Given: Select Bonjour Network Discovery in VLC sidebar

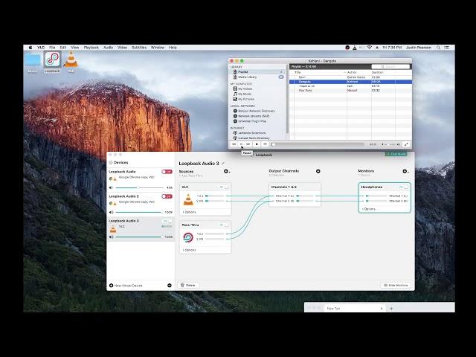Looking at the screenshot, I should tap(254, 111).
